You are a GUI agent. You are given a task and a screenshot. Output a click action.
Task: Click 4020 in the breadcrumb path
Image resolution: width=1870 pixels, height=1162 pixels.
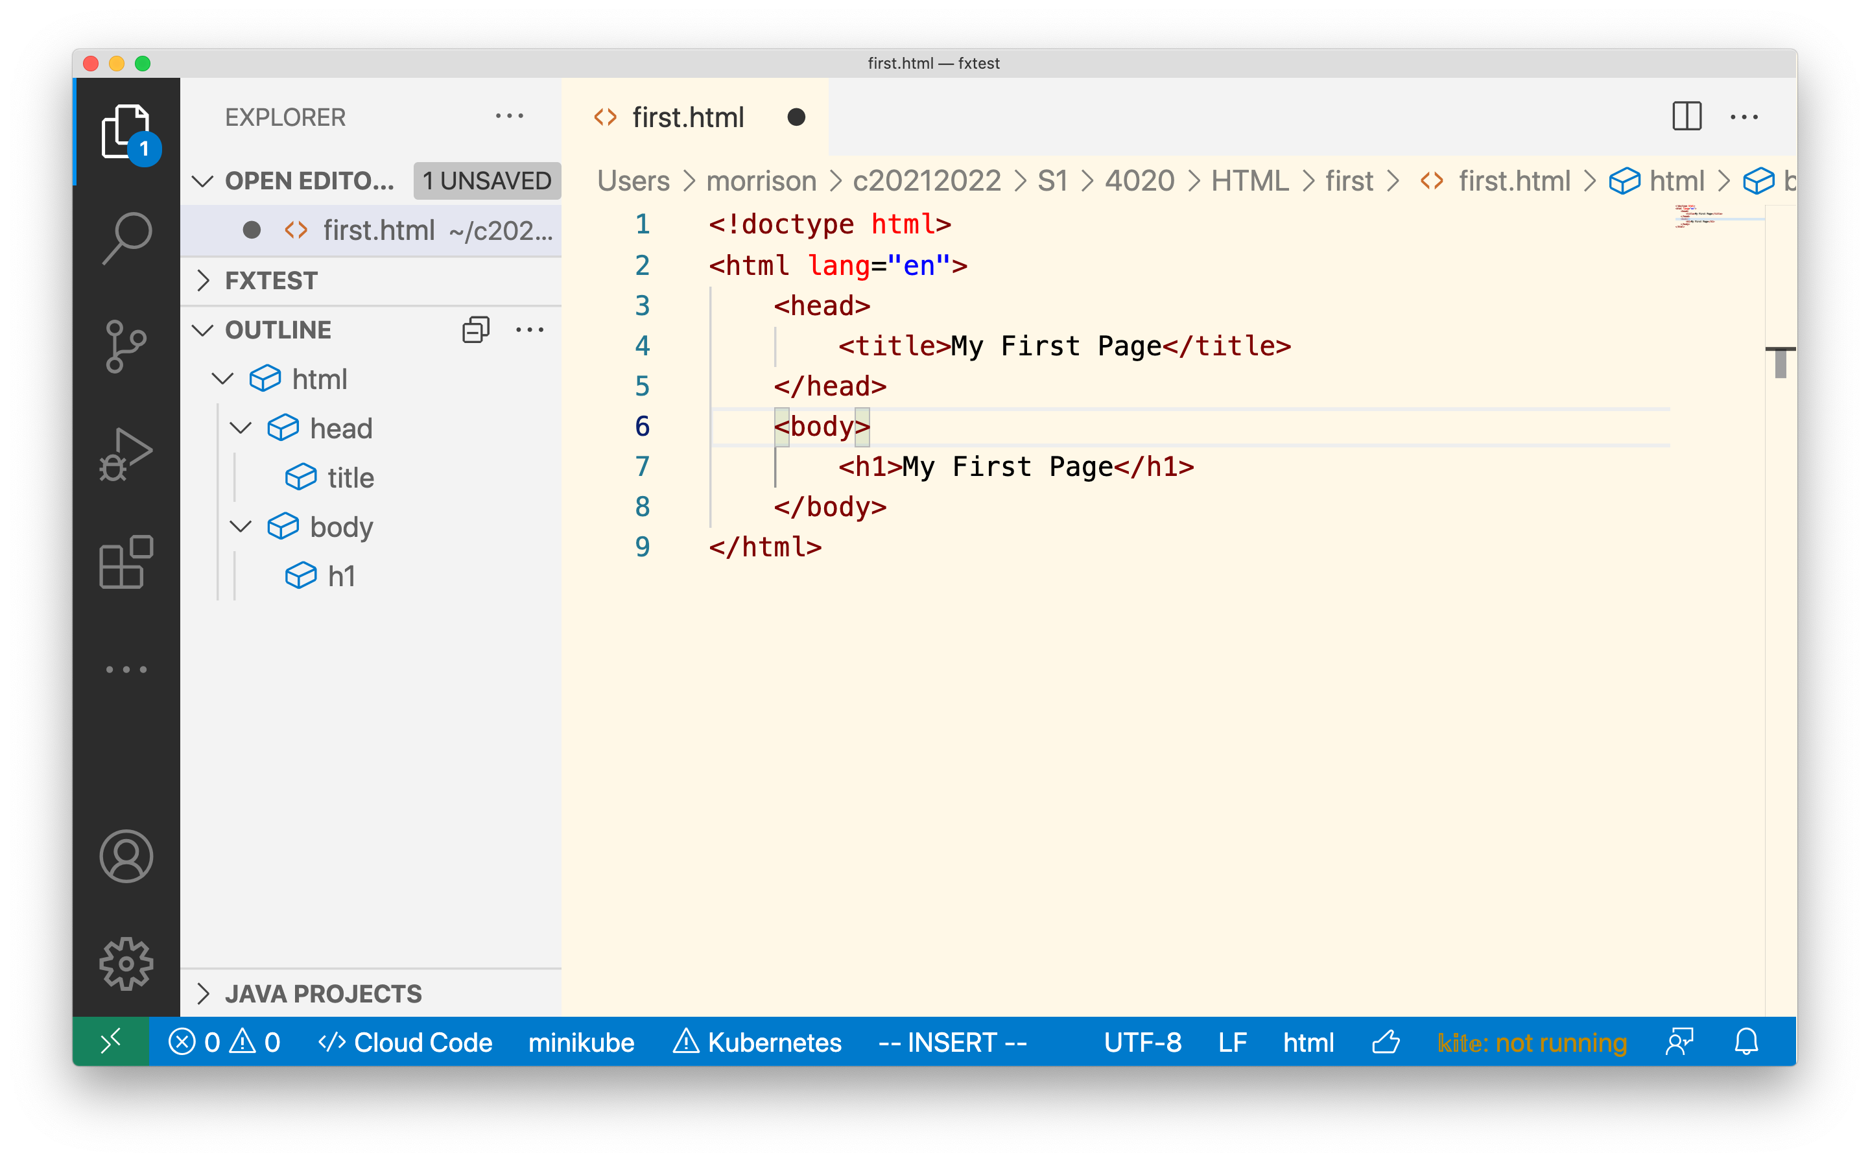[1139, 182]
